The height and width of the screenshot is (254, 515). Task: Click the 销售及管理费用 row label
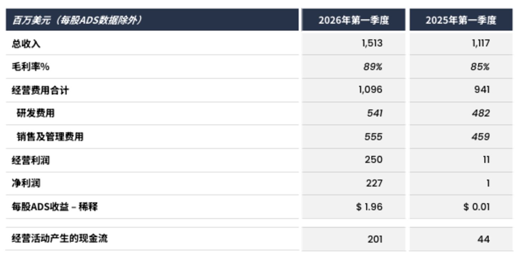coord(50,137)
